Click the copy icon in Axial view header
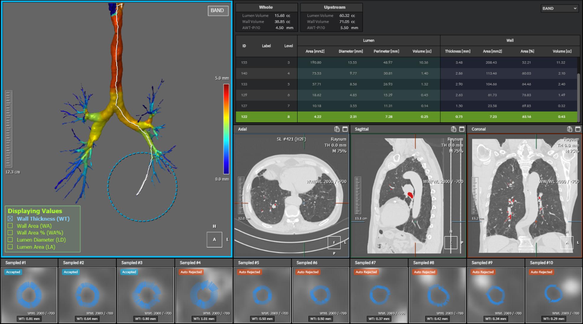This screenshot has height=324, width=583. pyautogui.click(x=337, y=129)
